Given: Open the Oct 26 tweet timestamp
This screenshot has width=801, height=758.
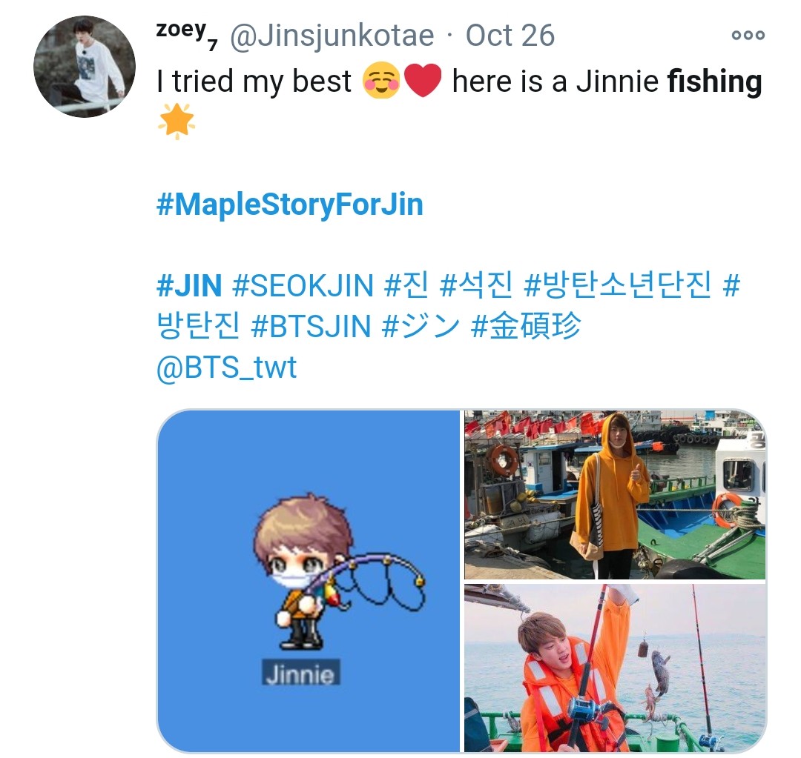Looking at the screenshot, I should click(x=510, y=36).
